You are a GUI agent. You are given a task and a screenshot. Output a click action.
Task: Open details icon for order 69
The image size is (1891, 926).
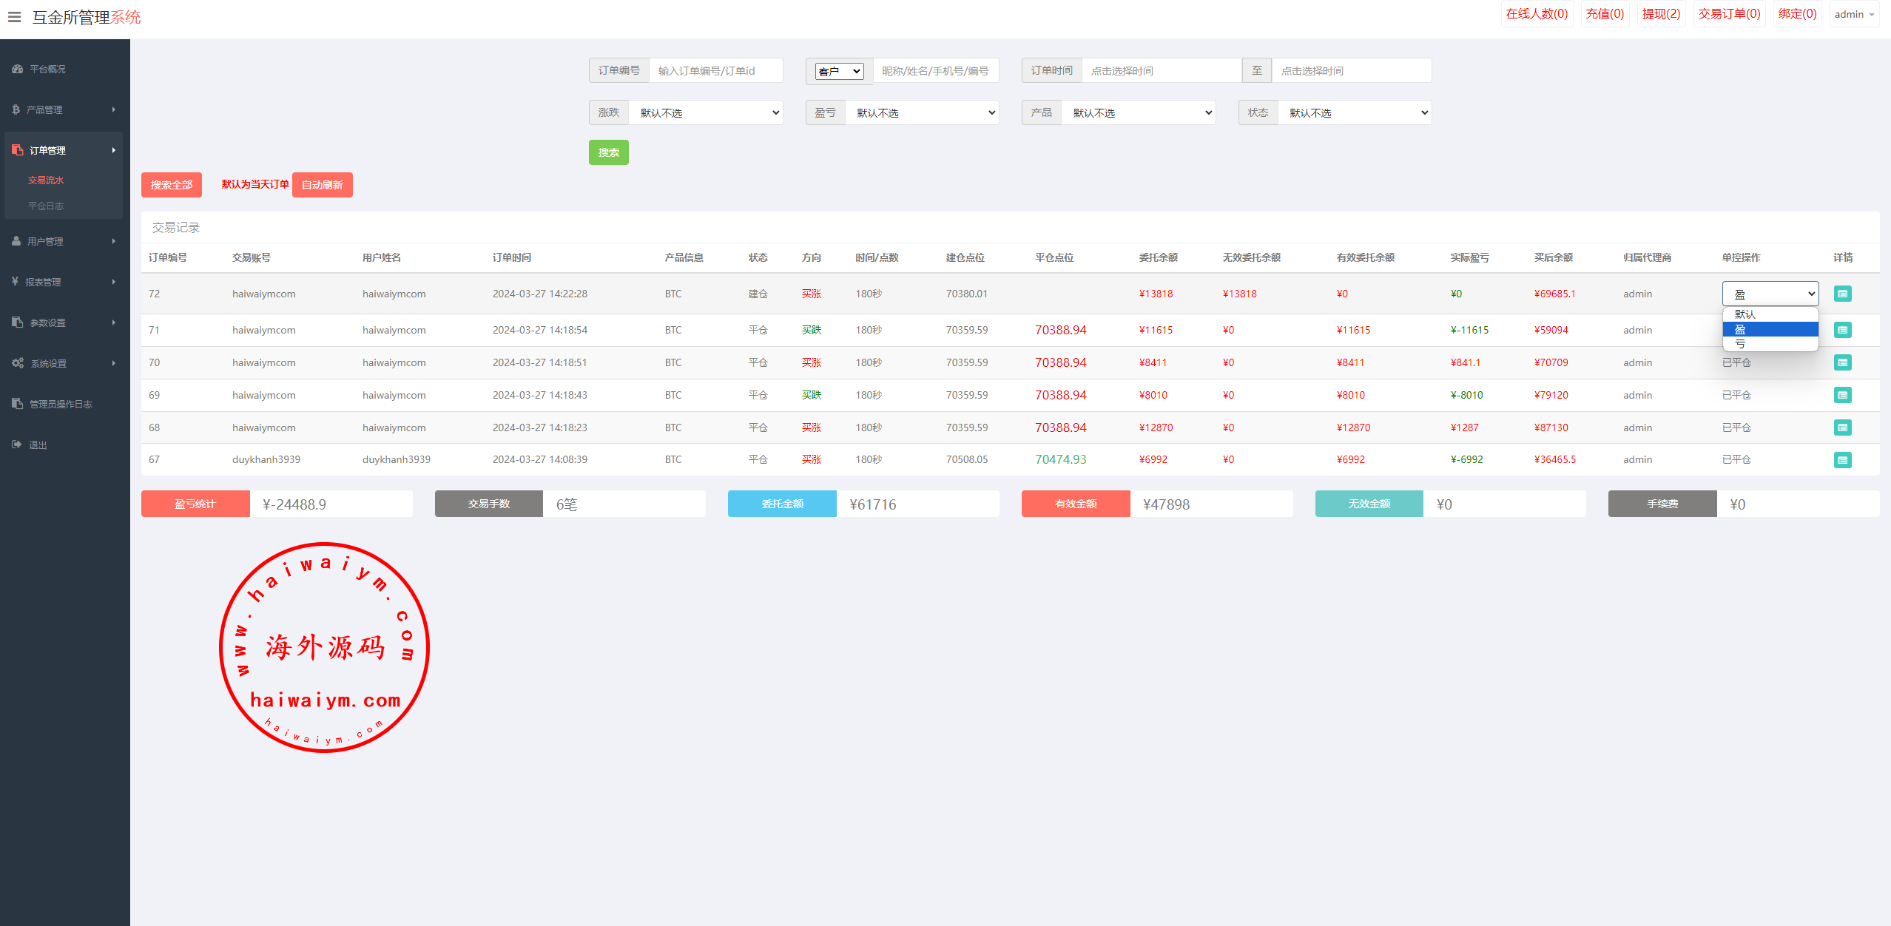pos(1842,395)
